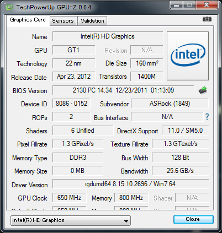Image resolution: width=222 pixels, height=233 pixels.
Task: Click Bandwidth value 25.6 GB/s
Action: (x=181, y=171)
